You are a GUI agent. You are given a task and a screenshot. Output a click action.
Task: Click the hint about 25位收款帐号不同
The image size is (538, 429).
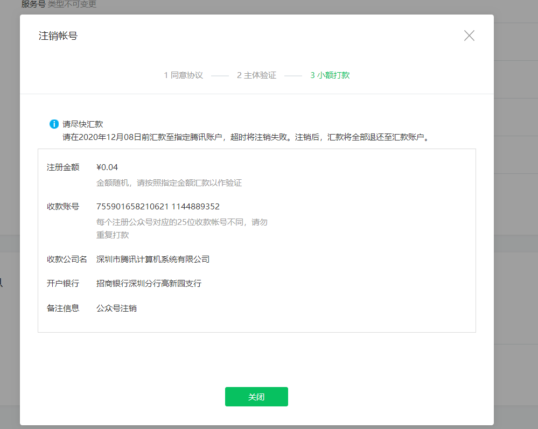(x=182, y=228)
